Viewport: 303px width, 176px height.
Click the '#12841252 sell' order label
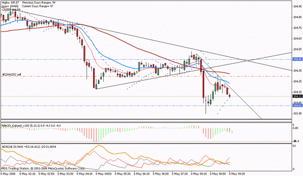point(12,74)
